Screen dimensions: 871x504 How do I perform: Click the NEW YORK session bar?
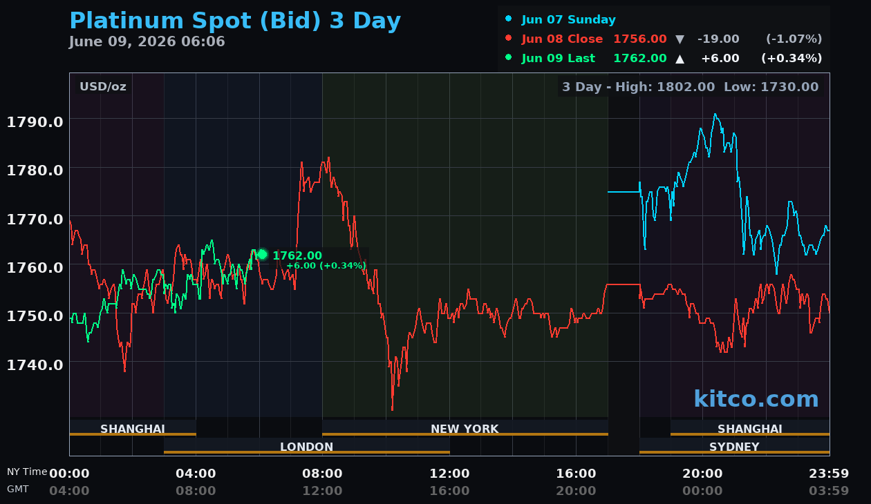coord(465,428)
